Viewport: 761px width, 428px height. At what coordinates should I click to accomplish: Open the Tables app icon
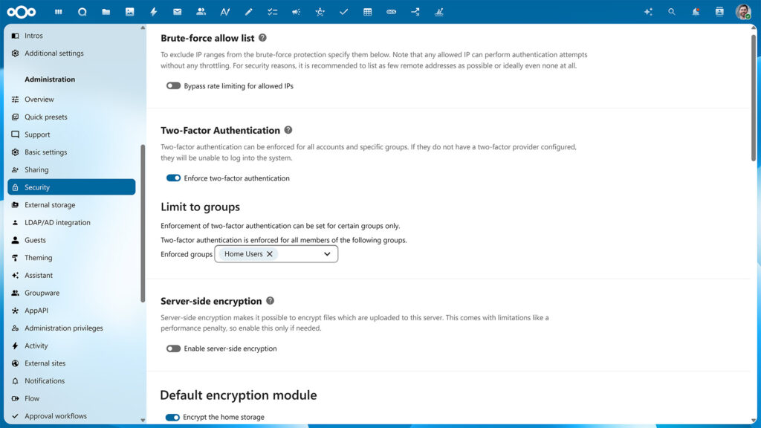[367, 11]
